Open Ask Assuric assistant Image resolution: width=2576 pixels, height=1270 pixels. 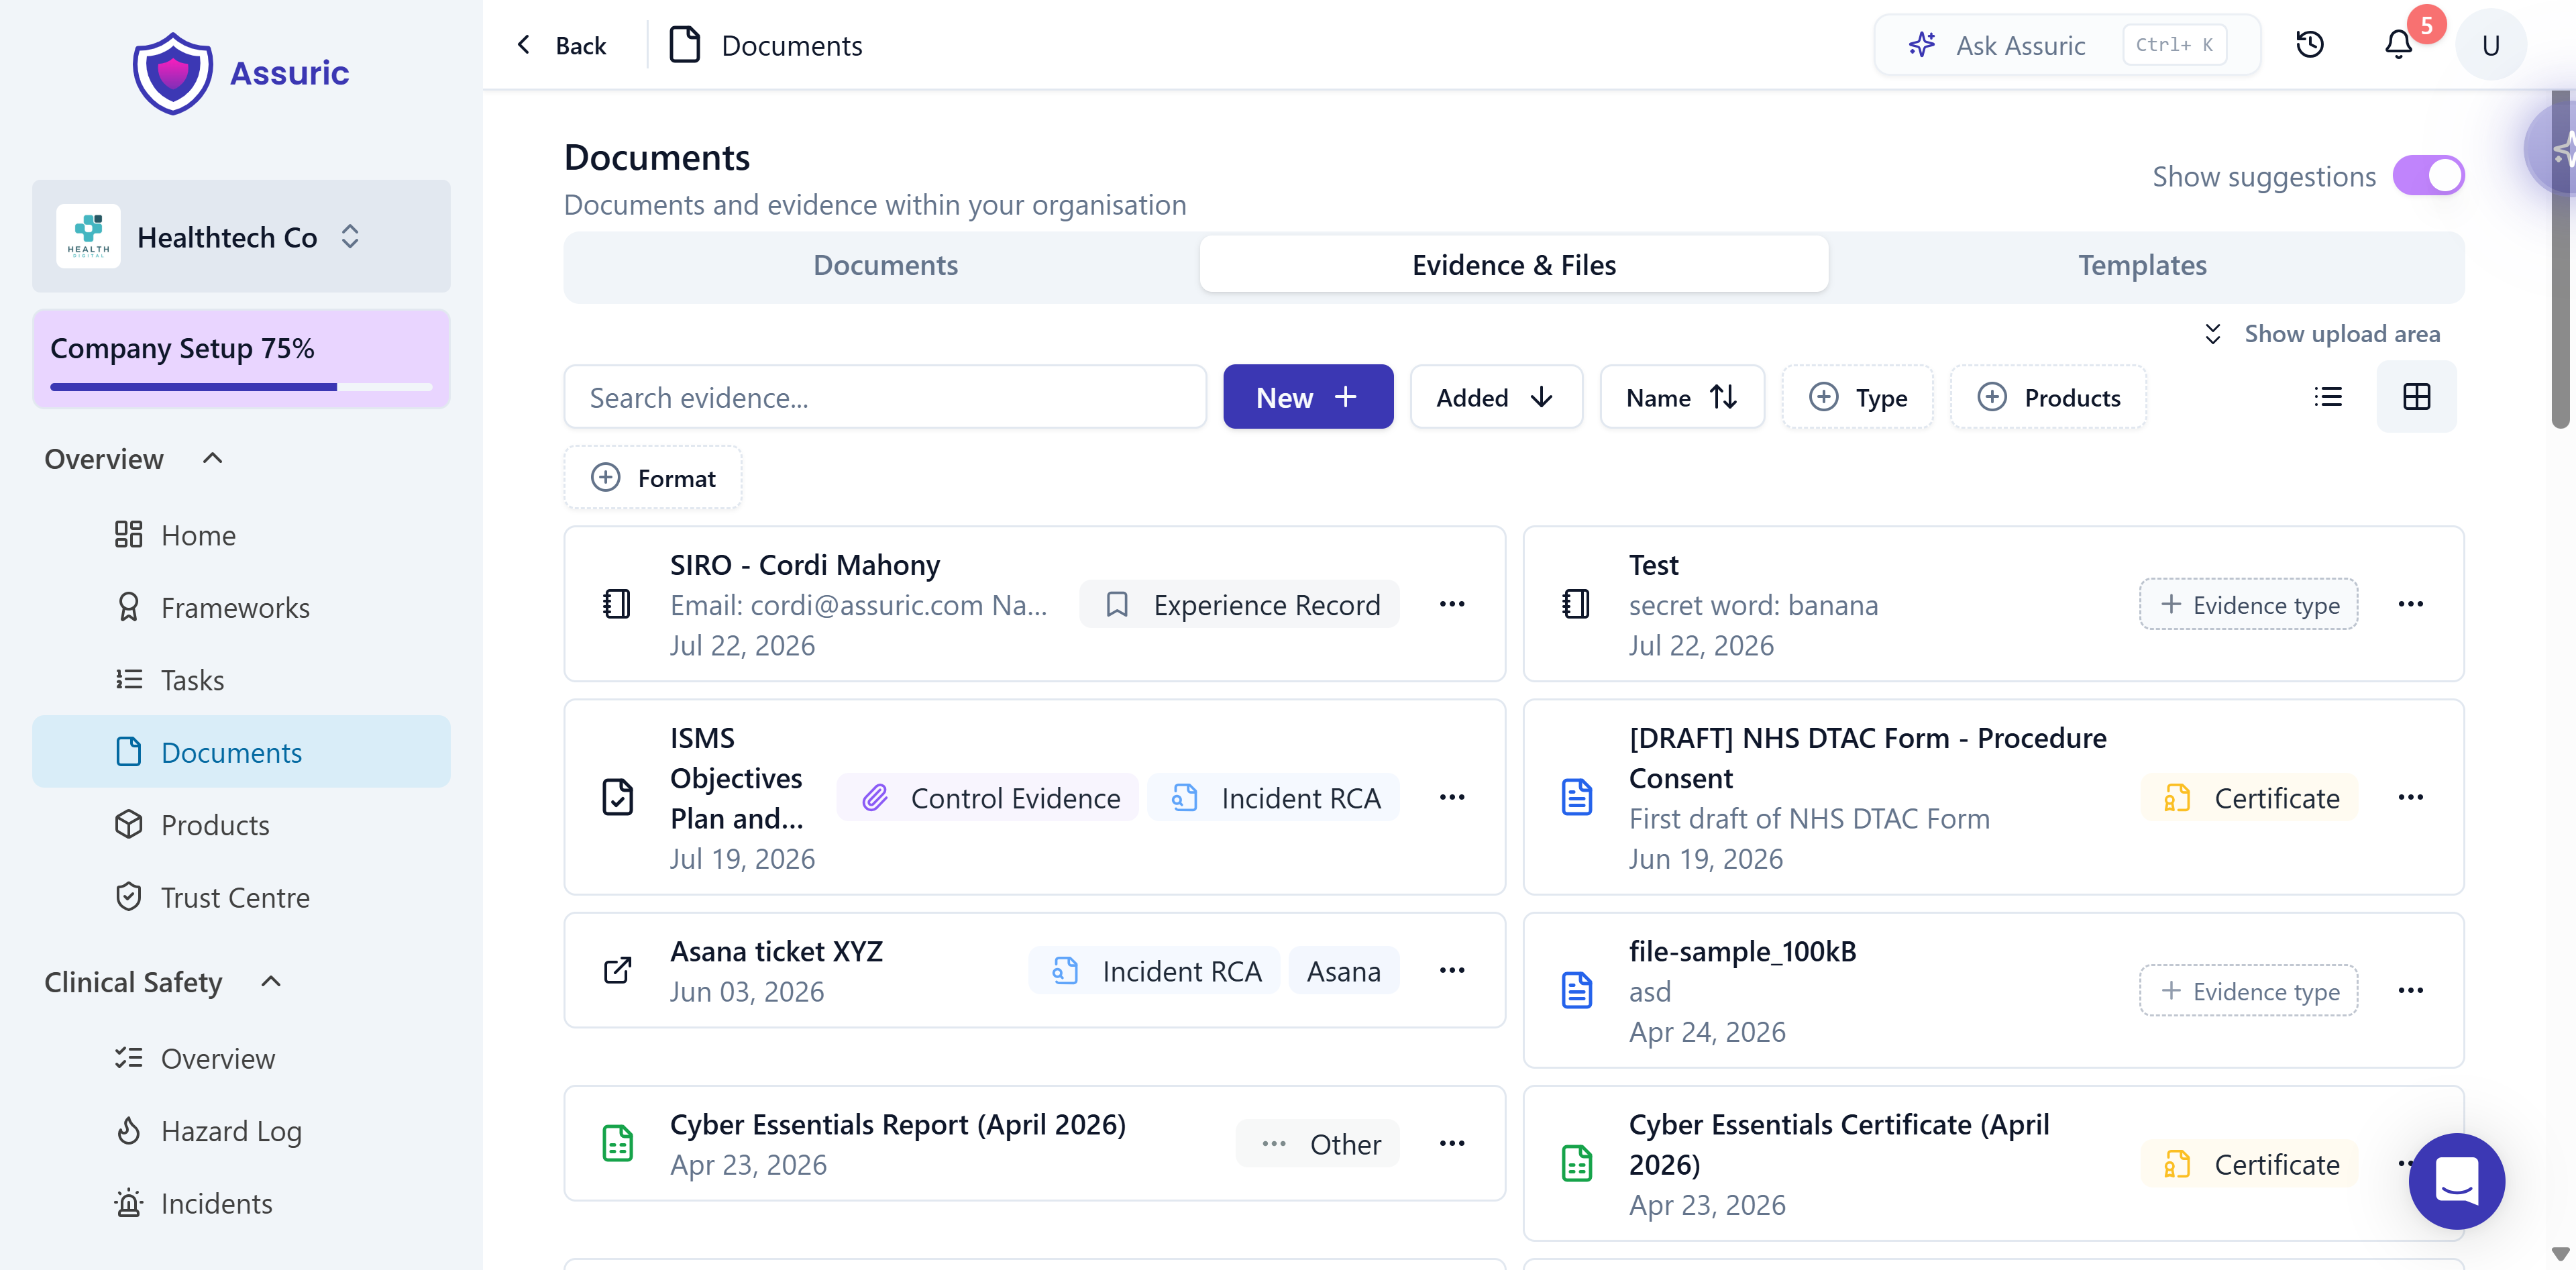point(2067,45)
